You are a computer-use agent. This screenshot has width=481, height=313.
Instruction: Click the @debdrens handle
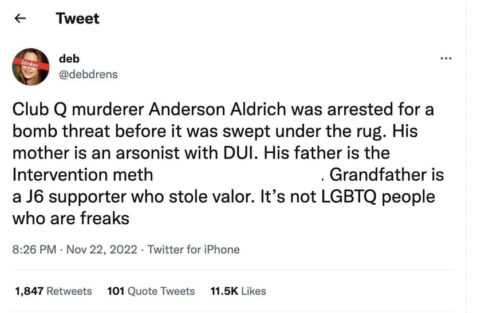click(88, 74)
